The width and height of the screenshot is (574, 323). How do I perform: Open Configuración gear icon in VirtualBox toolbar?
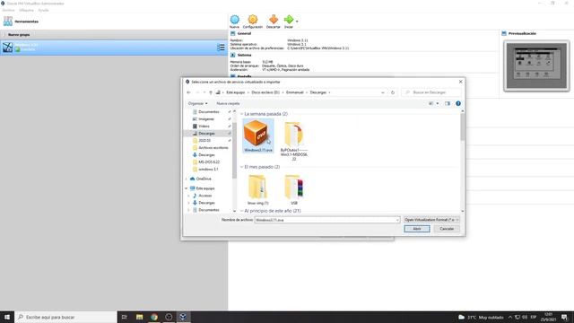253,20
